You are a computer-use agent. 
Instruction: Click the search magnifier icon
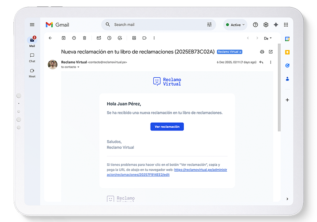tap(108, 25)
